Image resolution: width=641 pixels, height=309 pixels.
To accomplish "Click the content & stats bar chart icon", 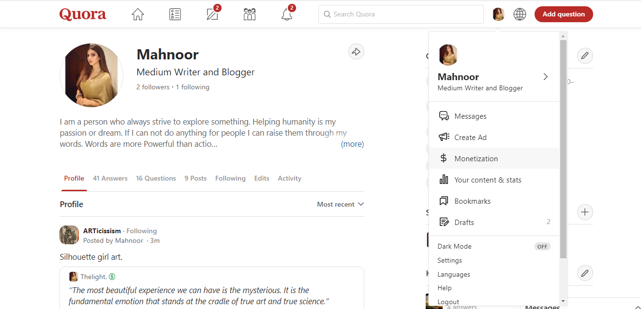I will click(x=444, y=180).
